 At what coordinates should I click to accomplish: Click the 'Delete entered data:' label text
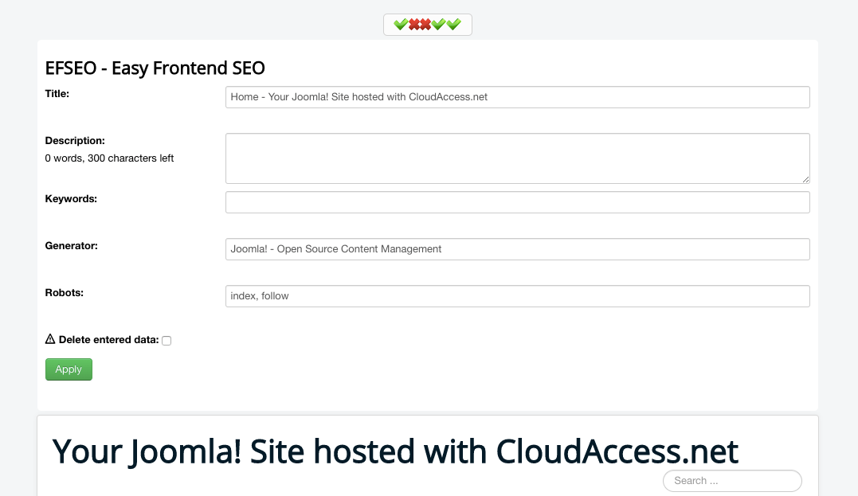[x=109, y=340]
